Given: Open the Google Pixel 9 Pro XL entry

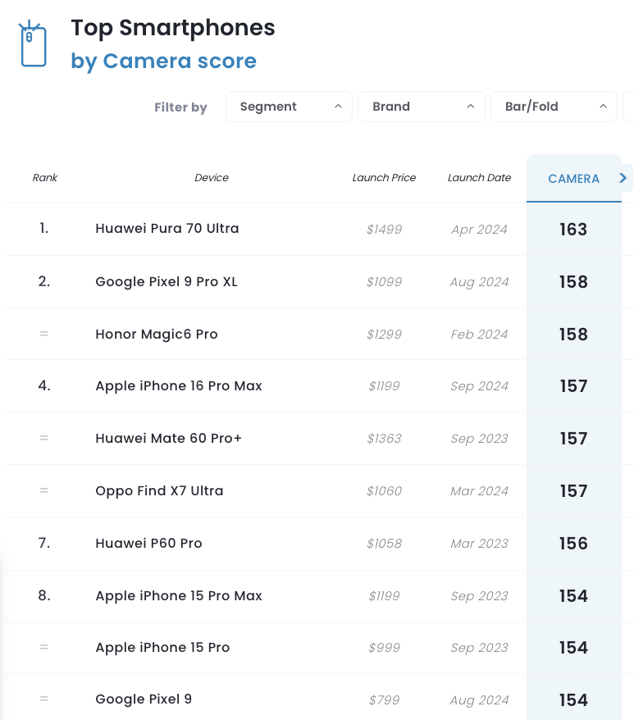Looking at the screenshot, I should (166, 281).
